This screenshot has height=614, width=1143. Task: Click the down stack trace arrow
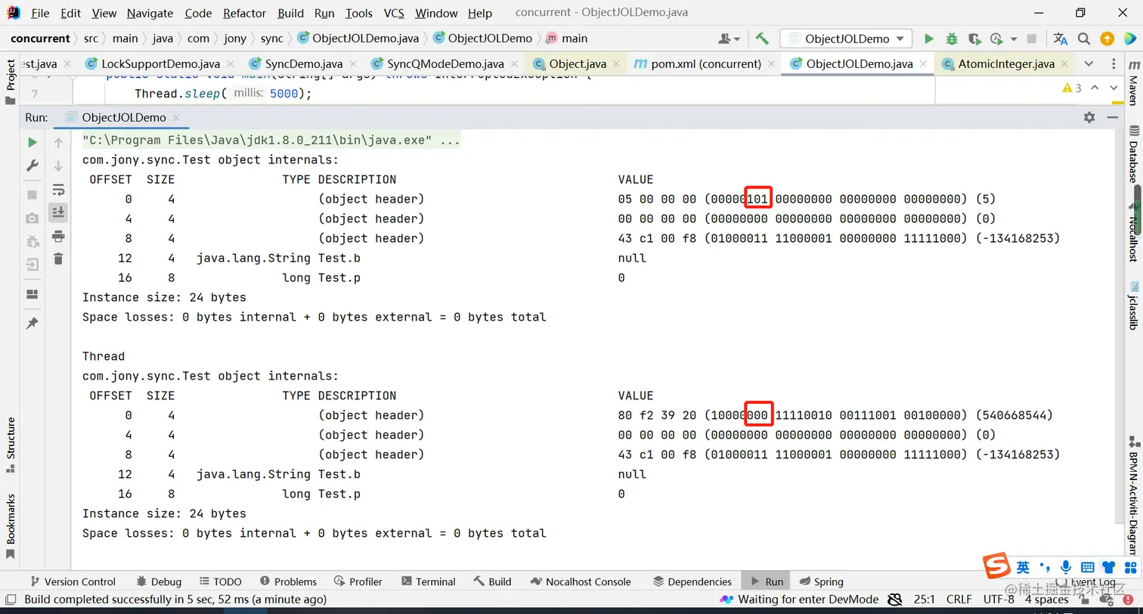(58, 166)
